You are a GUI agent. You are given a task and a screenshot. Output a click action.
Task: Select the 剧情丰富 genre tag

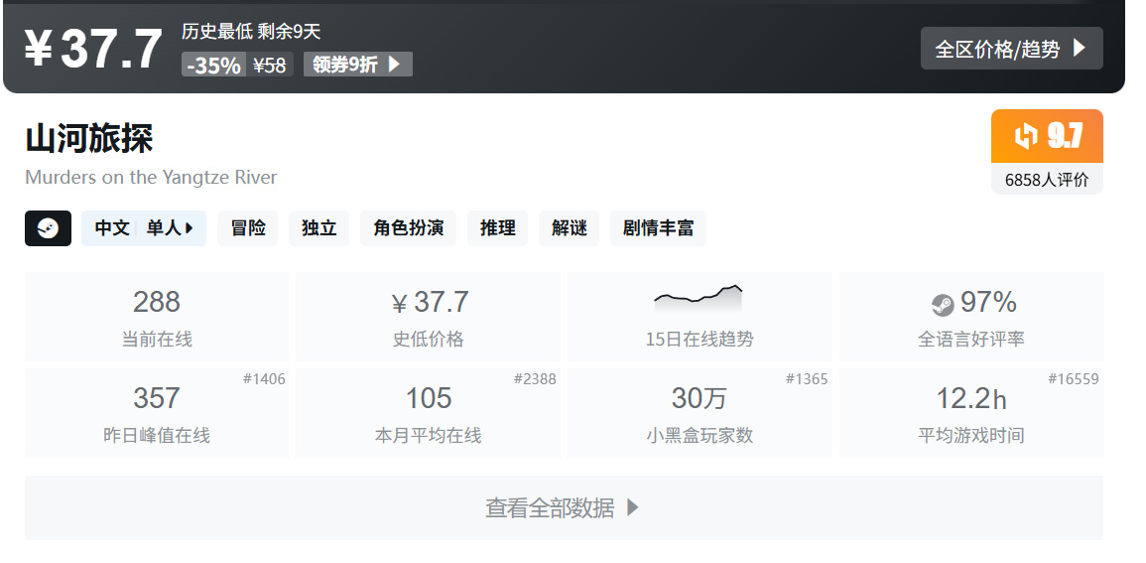[659, 228]
